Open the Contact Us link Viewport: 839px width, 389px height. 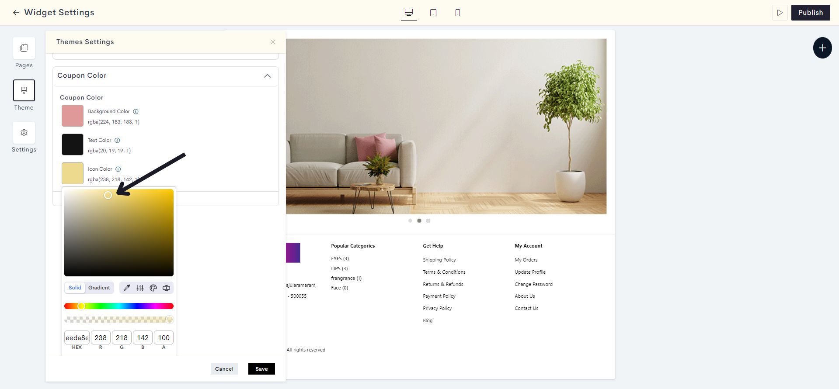526,308
